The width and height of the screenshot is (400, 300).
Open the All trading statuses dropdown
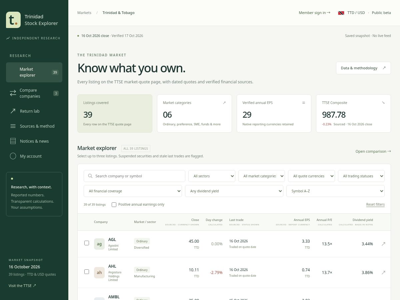pyautogui.click(x=361, y=176)
